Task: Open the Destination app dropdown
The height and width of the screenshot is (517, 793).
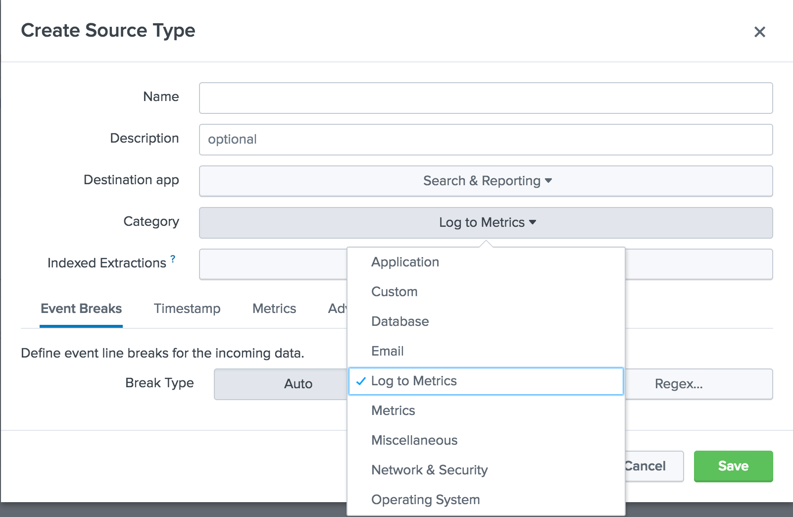Action: 486,181
